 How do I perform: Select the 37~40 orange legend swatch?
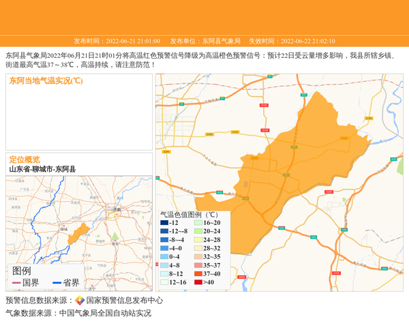click(x=198, y=274)
